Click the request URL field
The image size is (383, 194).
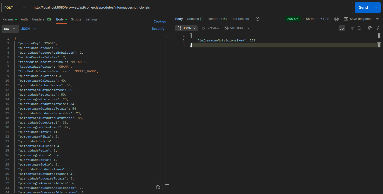192,8
